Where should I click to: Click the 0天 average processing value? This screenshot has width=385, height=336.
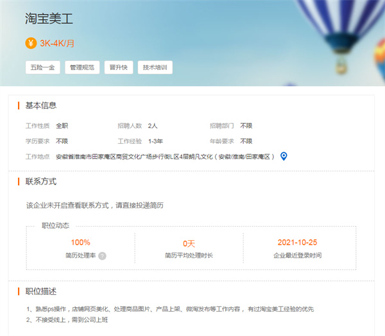click(189, 243)
